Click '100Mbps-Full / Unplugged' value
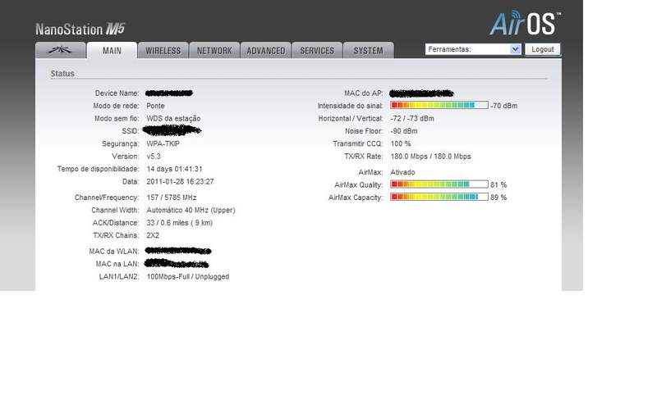 click(188, 276)
